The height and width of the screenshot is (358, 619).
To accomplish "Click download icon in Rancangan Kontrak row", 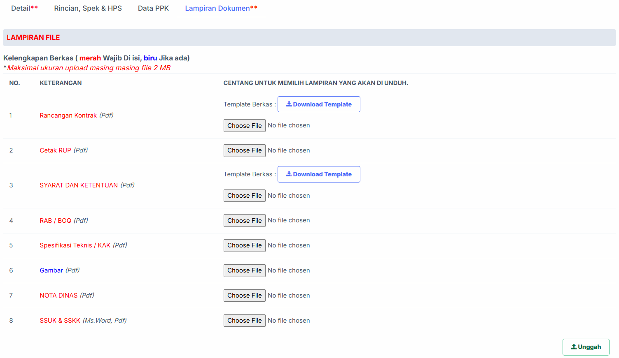I will [x=289, y=104].
